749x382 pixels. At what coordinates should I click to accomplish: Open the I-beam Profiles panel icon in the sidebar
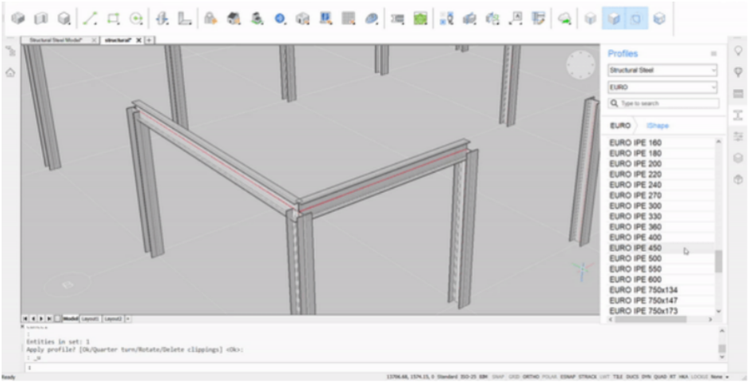(x=738, y=115)
